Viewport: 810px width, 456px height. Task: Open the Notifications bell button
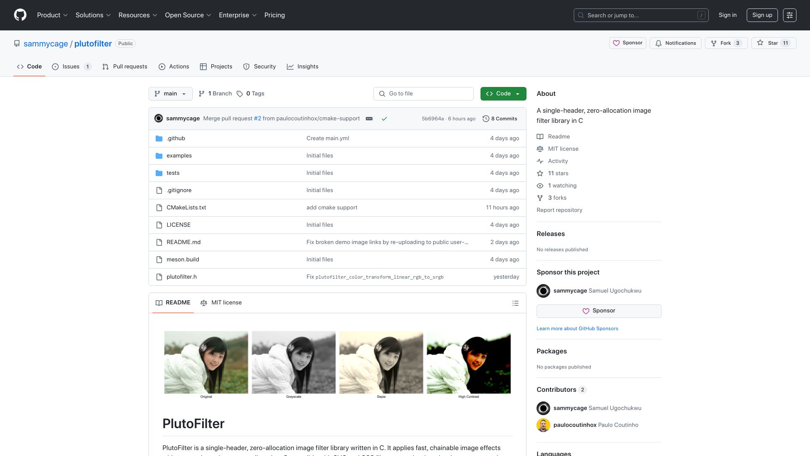click(675, 43)
